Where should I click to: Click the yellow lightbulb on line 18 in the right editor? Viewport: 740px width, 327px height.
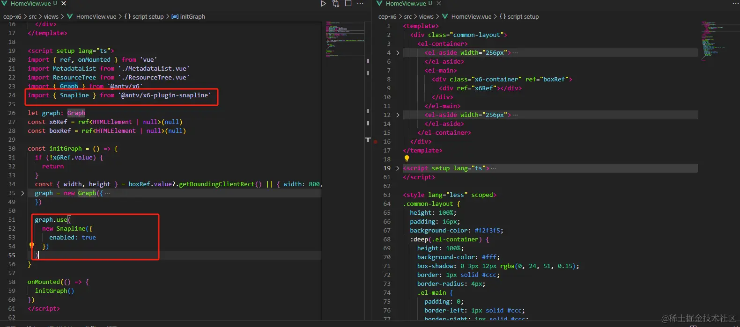click(407, 159)
